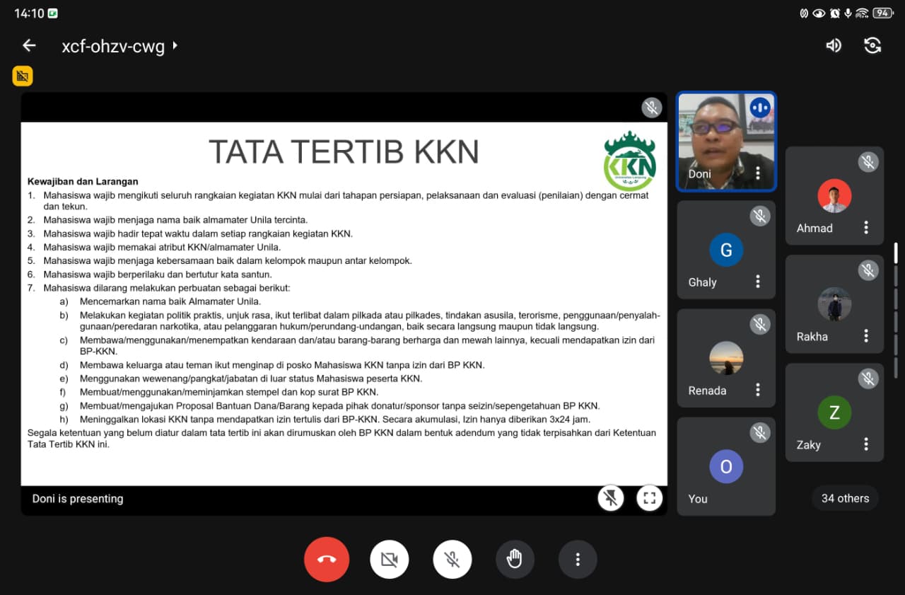Click the KKN logo on the slide
This screenshot has height=595, width=905.
click(x=630, y=161)
